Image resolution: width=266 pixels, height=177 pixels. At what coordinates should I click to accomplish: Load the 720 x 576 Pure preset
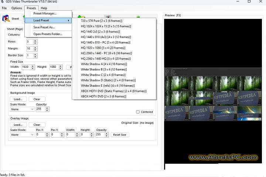[x=114, y=21]
